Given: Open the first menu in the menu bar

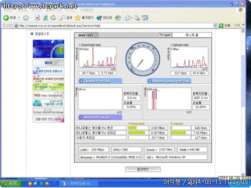Looking at the screenshot, I should [x=8, y=10].
